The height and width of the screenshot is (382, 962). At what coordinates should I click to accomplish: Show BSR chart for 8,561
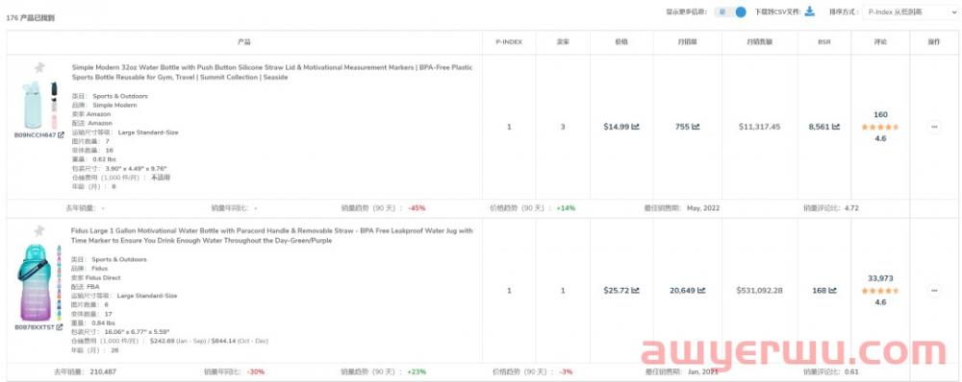pos(835,127)
